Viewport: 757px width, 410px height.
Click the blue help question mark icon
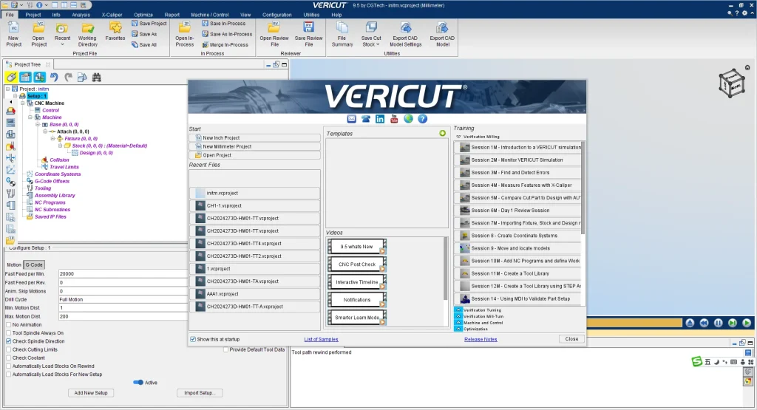coord(422,119)
